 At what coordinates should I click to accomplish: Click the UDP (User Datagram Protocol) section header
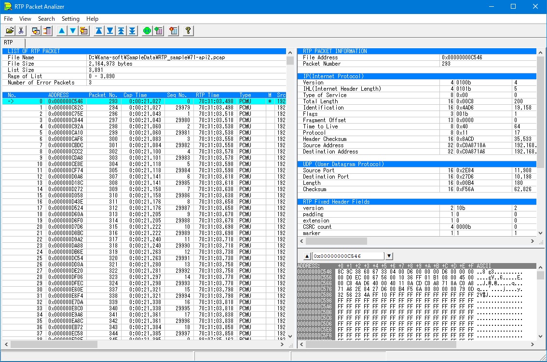coord(417,164)
